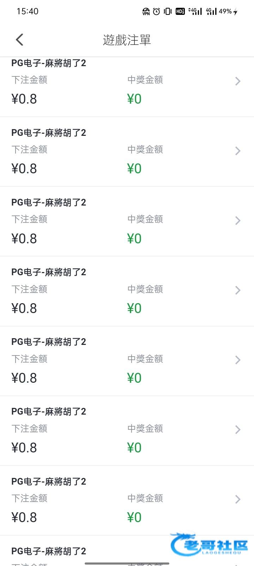The image size is (254, 566).
Task: Expand the second bet record's chevron arrow
Action: (x=238, y=151)
